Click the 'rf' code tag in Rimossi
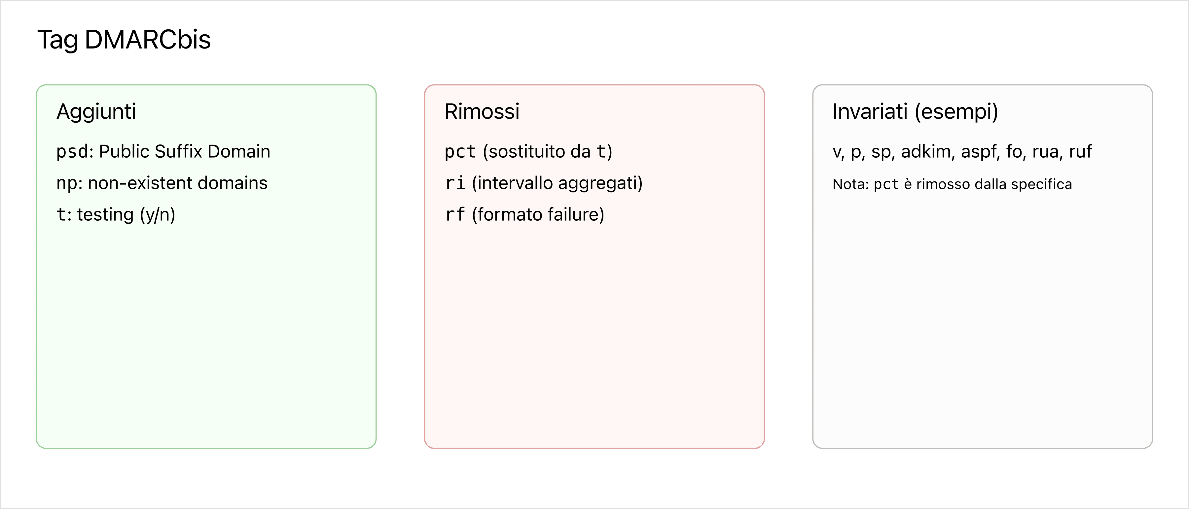 (455, 215)
